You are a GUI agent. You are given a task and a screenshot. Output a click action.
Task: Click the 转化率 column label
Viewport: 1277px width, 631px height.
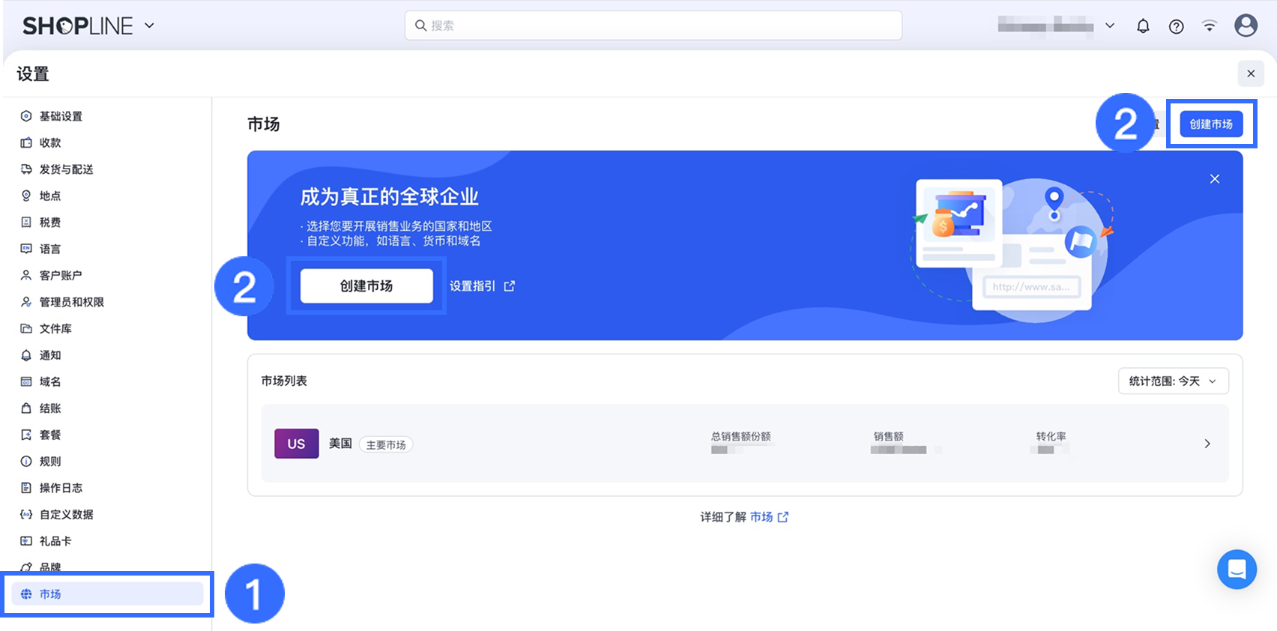[1051, 436]
